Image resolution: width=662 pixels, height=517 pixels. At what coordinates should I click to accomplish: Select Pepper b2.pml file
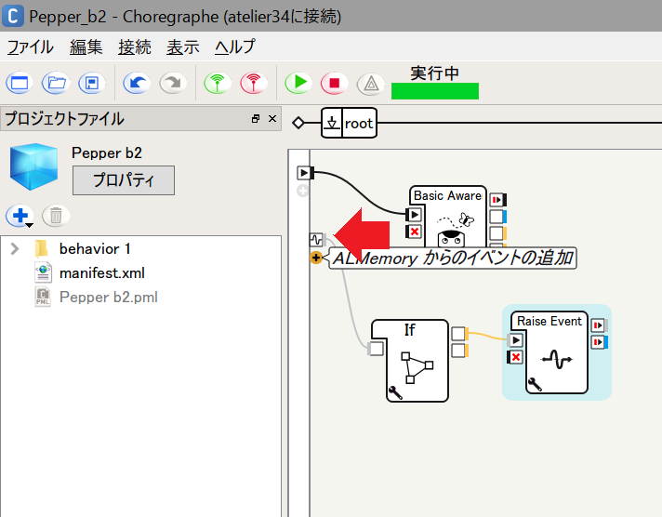click(x=109, y=297)
